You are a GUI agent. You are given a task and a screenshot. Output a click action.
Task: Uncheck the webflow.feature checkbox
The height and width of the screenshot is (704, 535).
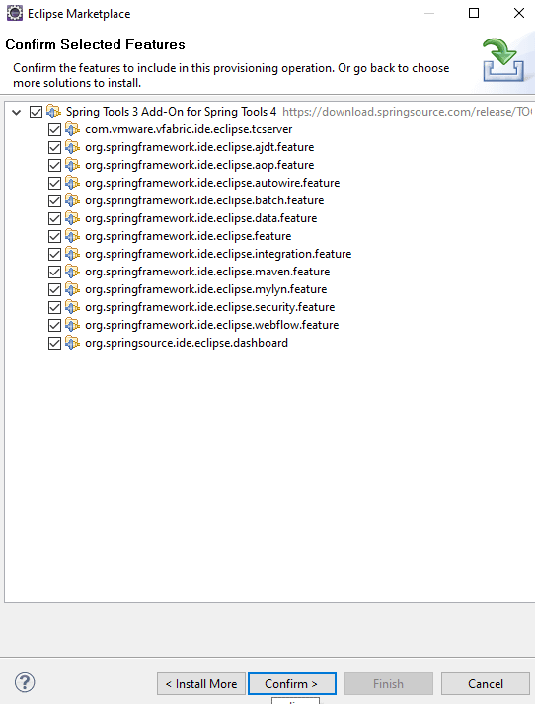(x=54, y=325)
